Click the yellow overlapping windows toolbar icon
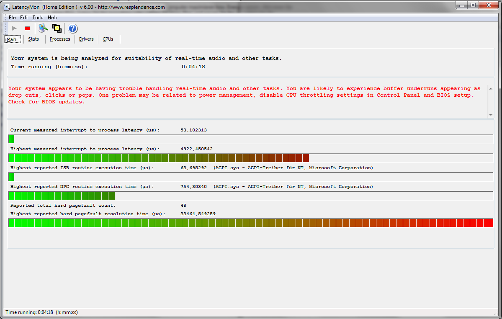 coord(57,28)
